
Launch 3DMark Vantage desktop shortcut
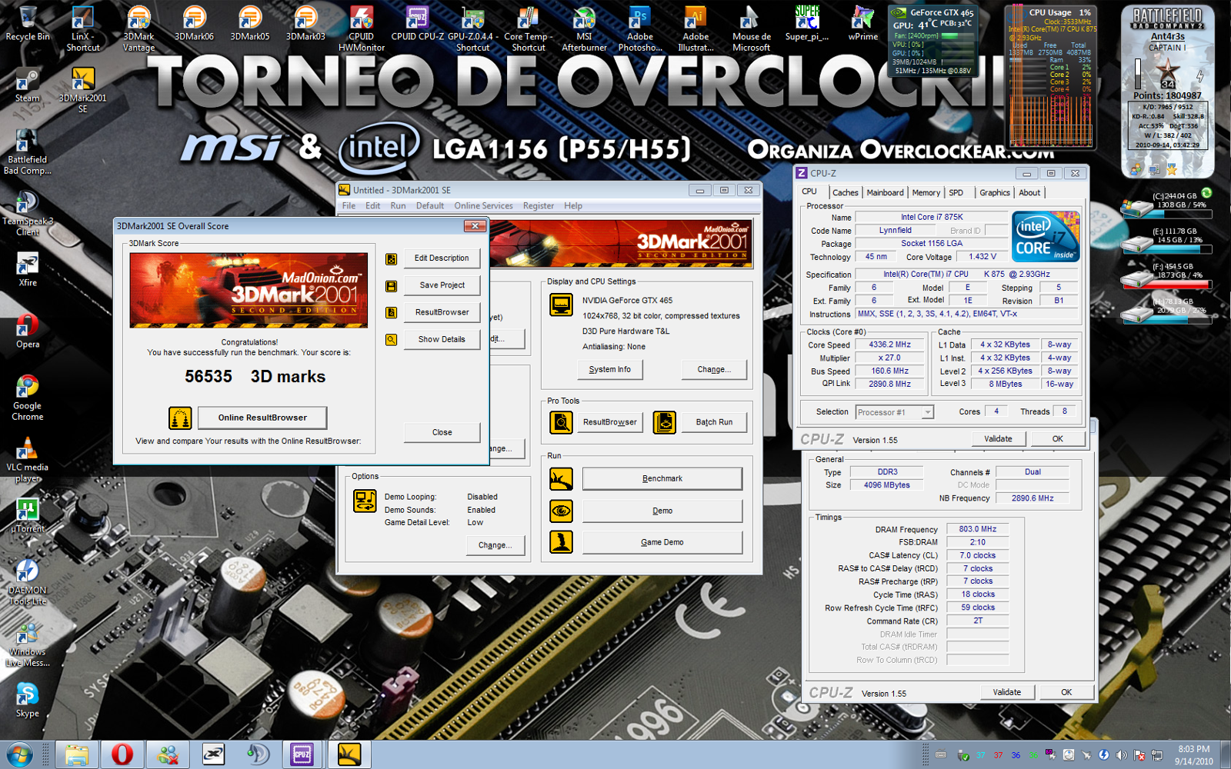click(x=138, y=28)
